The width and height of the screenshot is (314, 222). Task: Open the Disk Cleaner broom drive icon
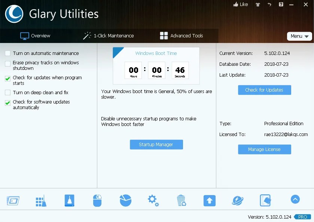click(x=69, y=200)
